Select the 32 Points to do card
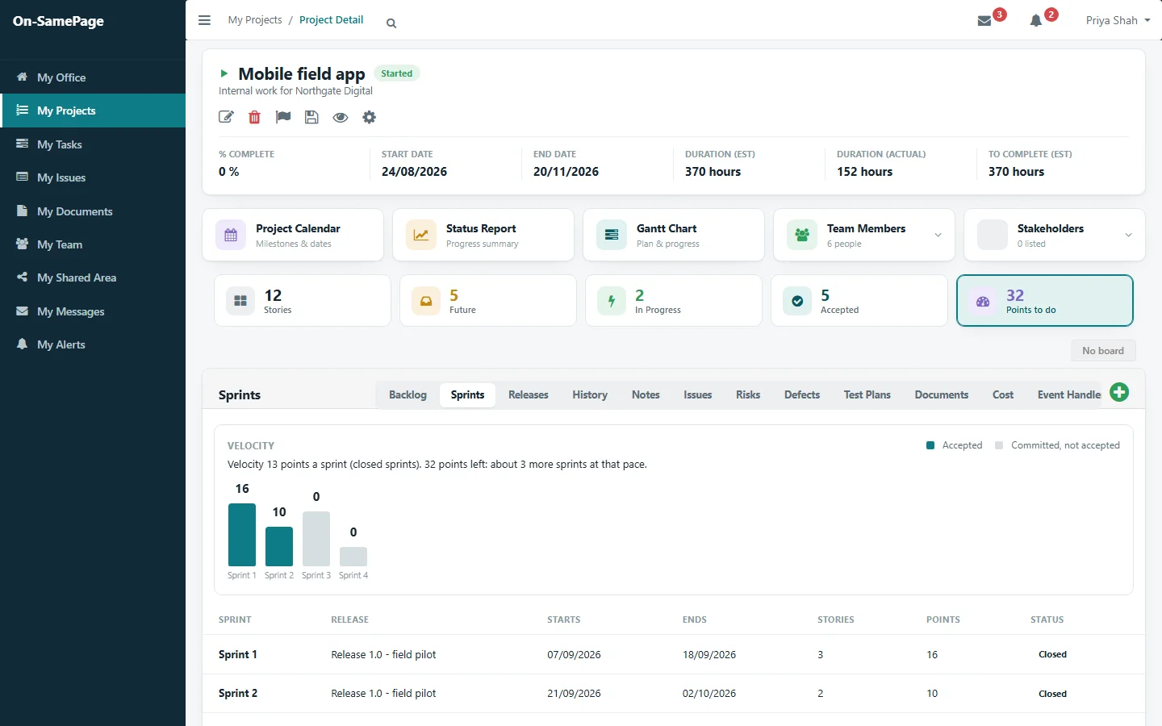Screen dimensions: 1162x726 pyautogui.click(x=1045, y=301)
